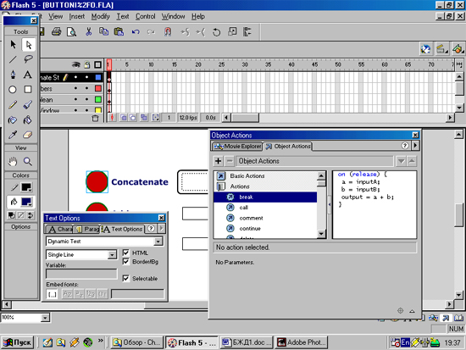Image resolution: width=466 pixels, height=350 pixels.
Task: Click the Пуск start button
Action: pyautogui.click(x=18, y=342)
